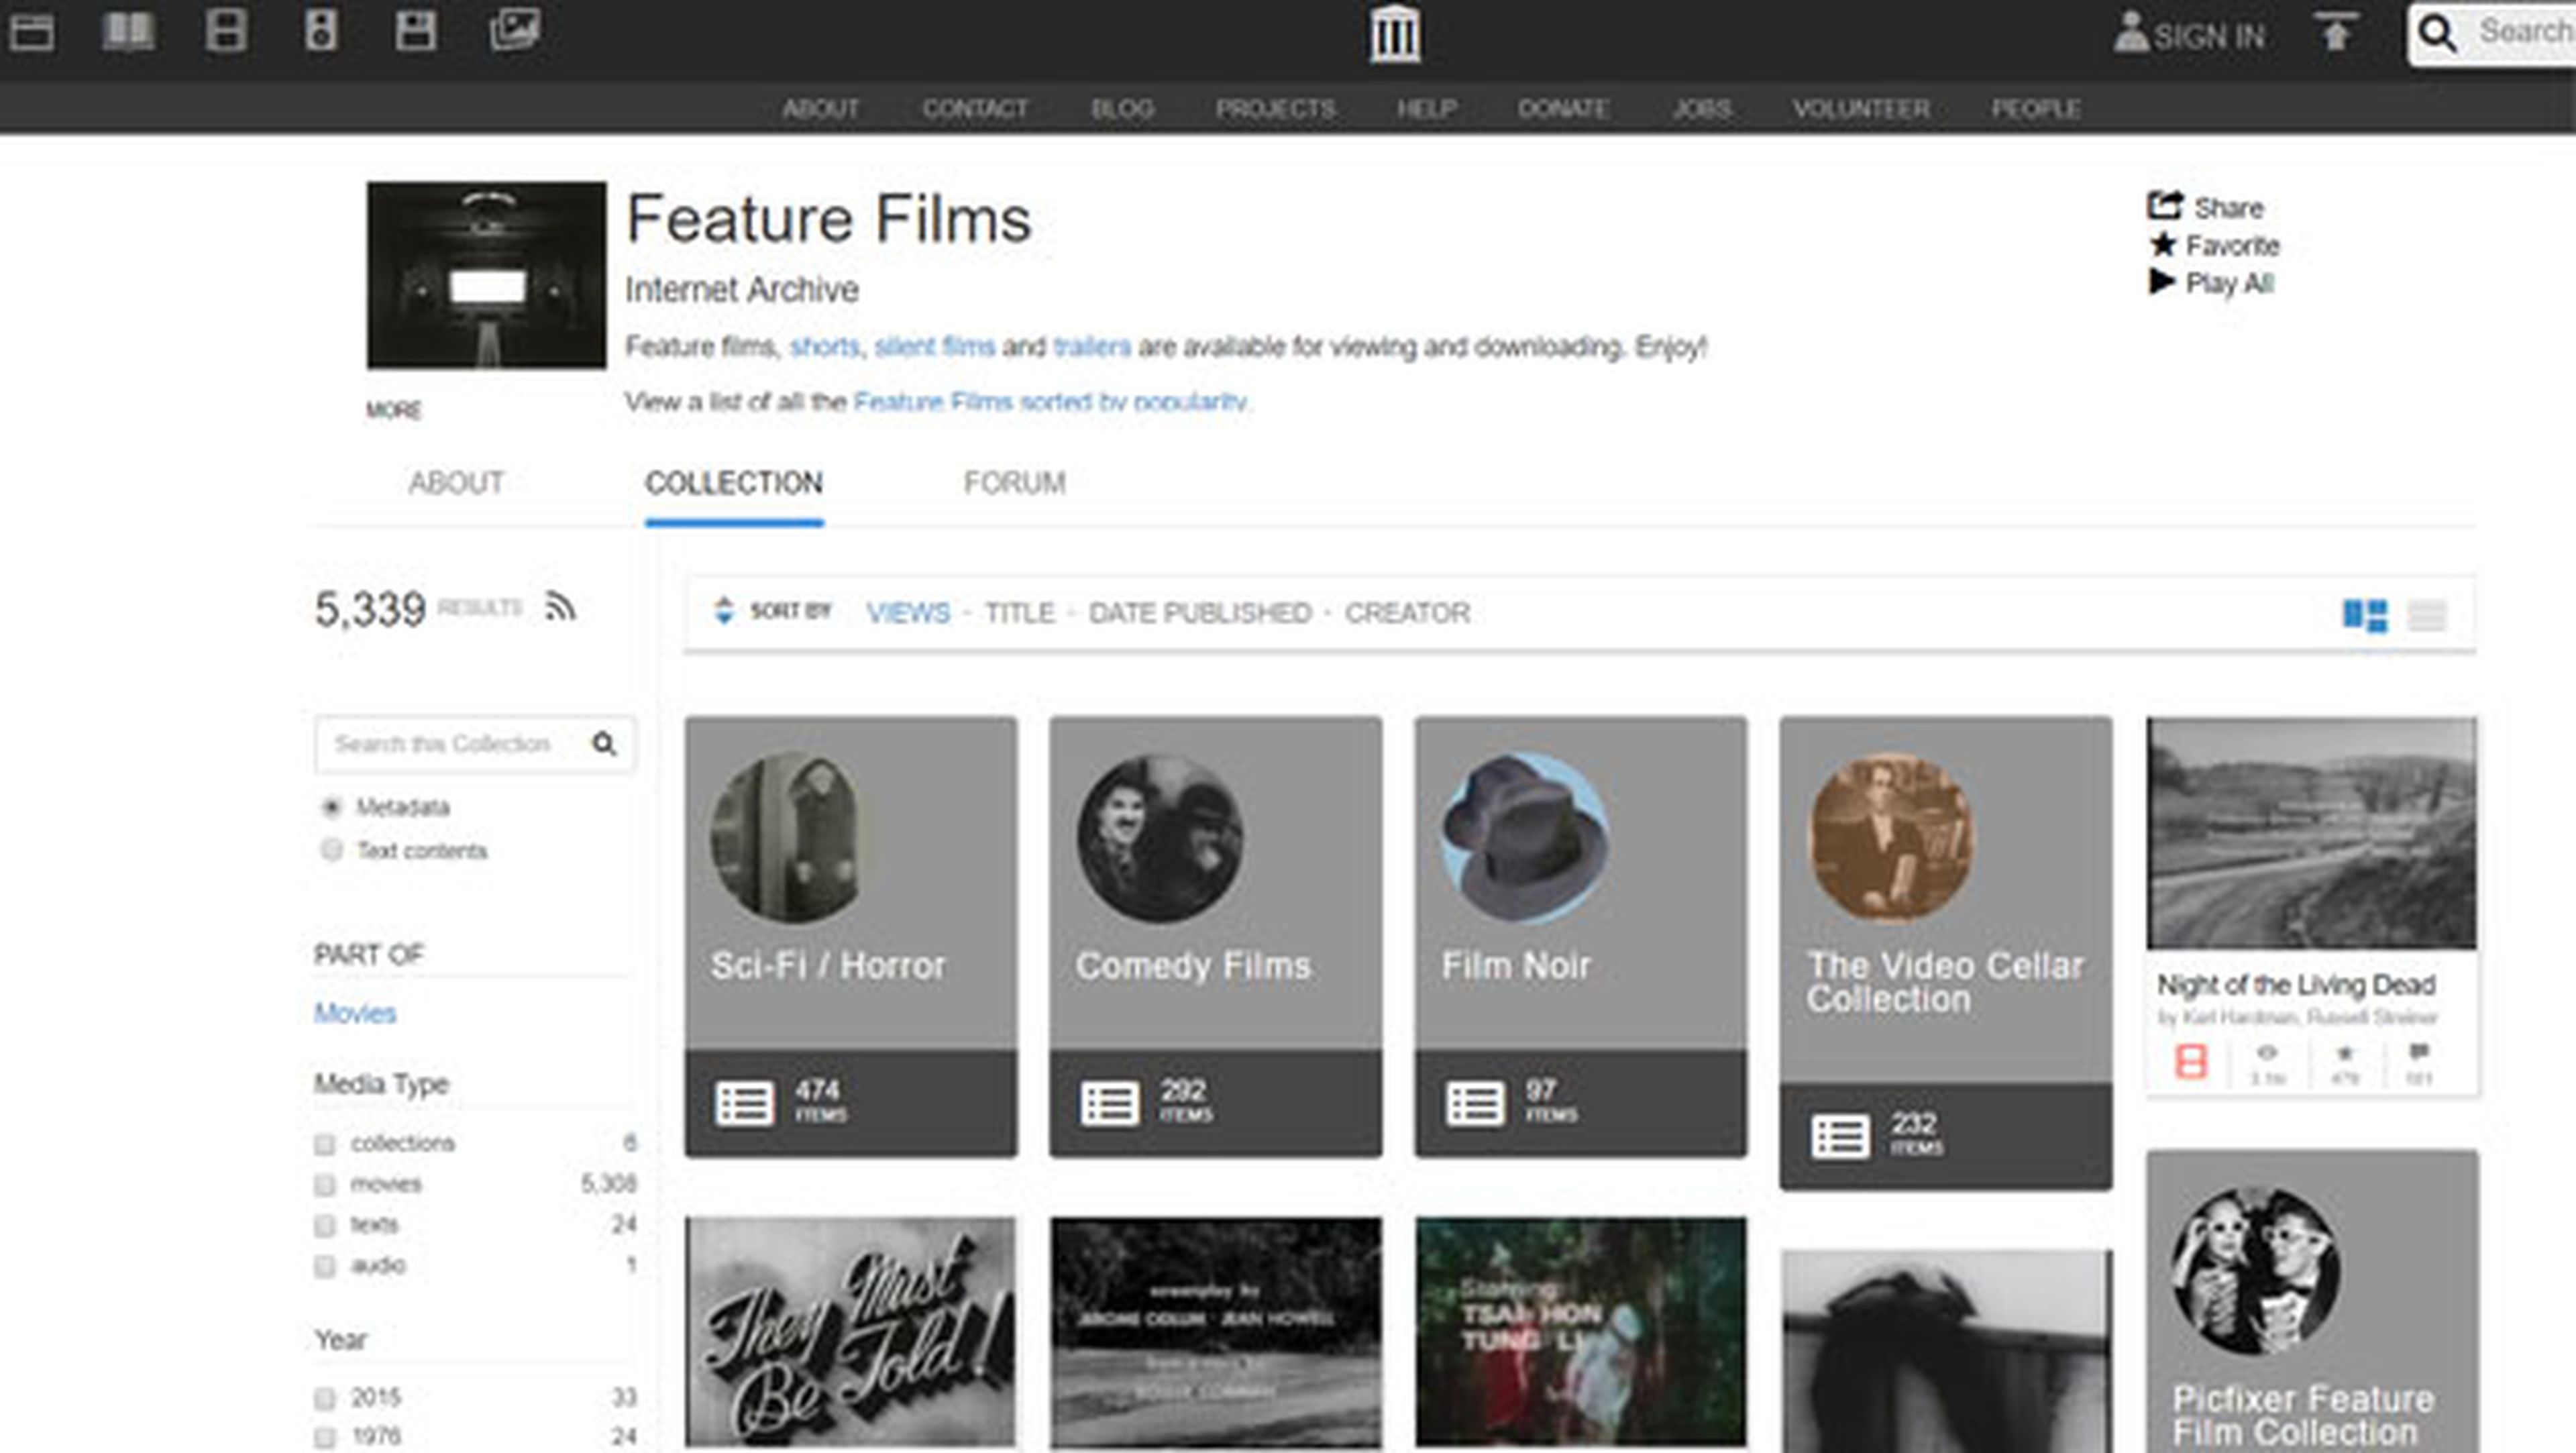
Task: Click the collection search magnifier button
Action: click(604, 744)
